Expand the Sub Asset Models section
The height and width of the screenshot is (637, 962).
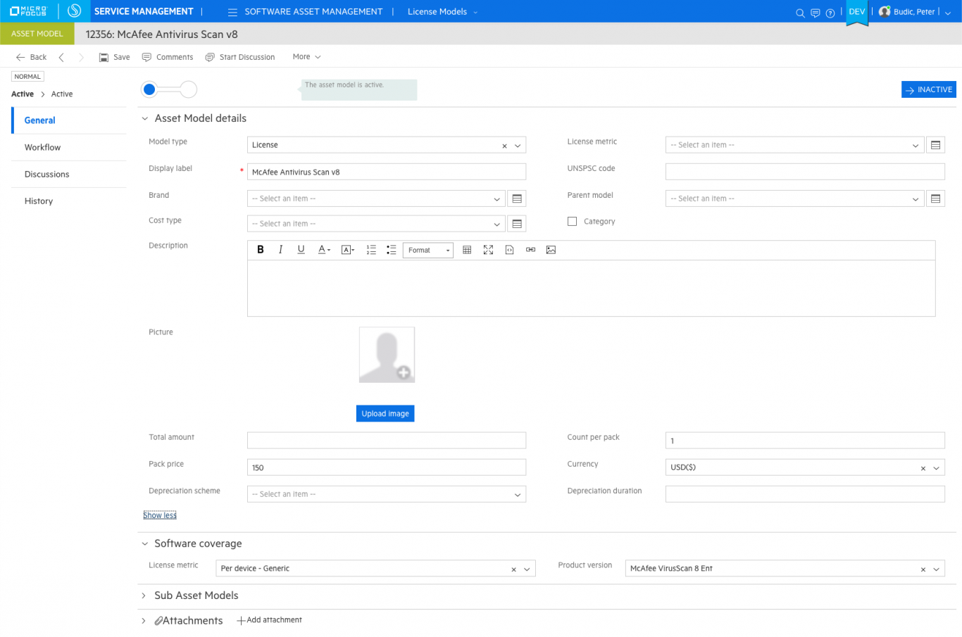click(x=144, y=595)
